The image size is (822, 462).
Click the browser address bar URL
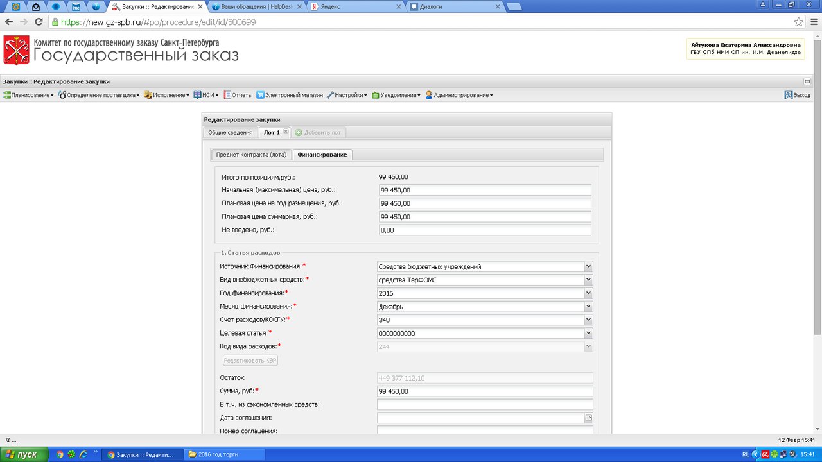(x=159, y=22)
